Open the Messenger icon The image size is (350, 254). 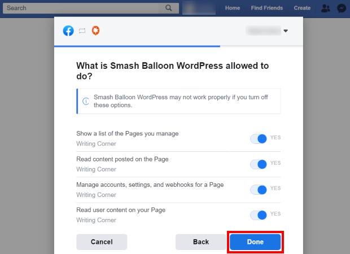click(x=342, y=8)
